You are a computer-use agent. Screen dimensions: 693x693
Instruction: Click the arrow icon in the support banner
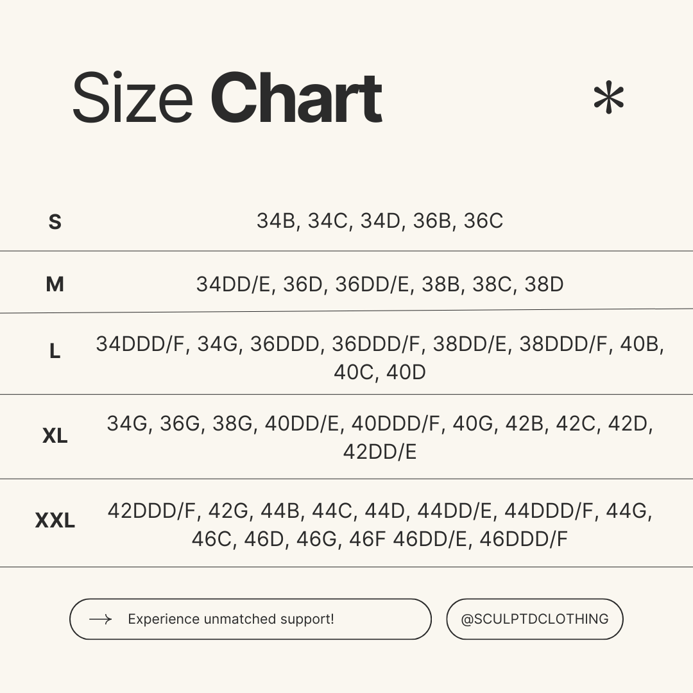click(101, 619)
